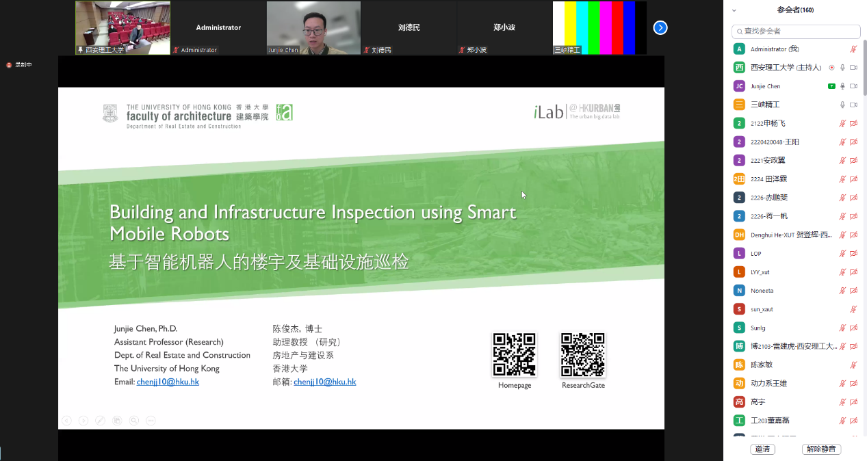Show more video thumbnails with blue arrow
This screenshot has height=461, width=867.
660,27
